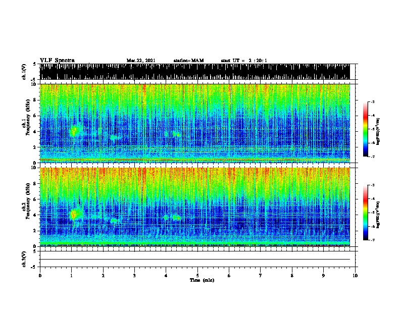Click the "4" tick on the Time axis

pyautogui.click(x=166, y=276)
